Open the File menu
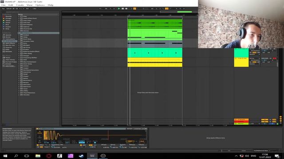 pyautogui.click(x=4, y=5)
